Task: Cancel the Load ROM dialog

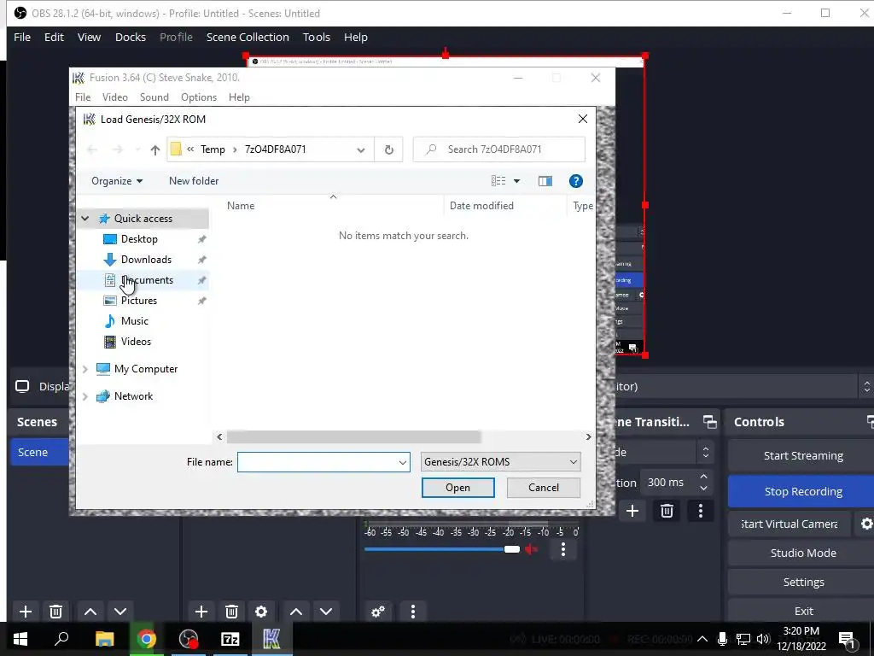Action: [x=544, y=488]
